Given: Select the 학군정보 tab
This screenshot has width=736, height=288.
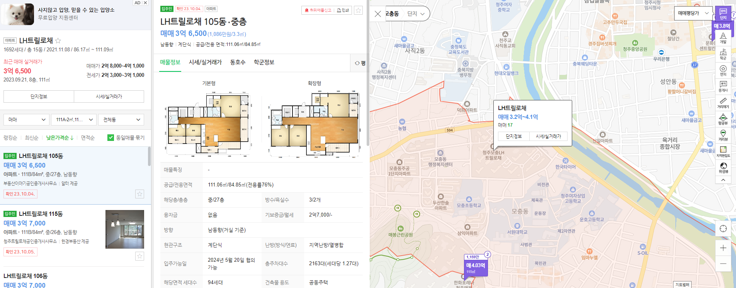Looking at the screenshot, I should (264, 62).
